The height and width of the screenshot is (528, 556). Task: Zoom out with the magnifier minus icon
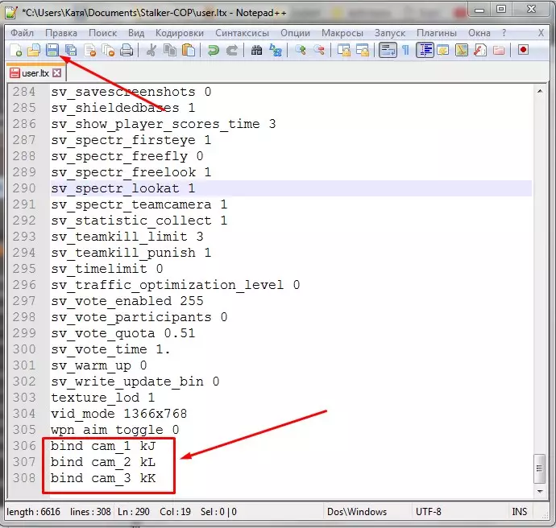(x=319, y=50)
